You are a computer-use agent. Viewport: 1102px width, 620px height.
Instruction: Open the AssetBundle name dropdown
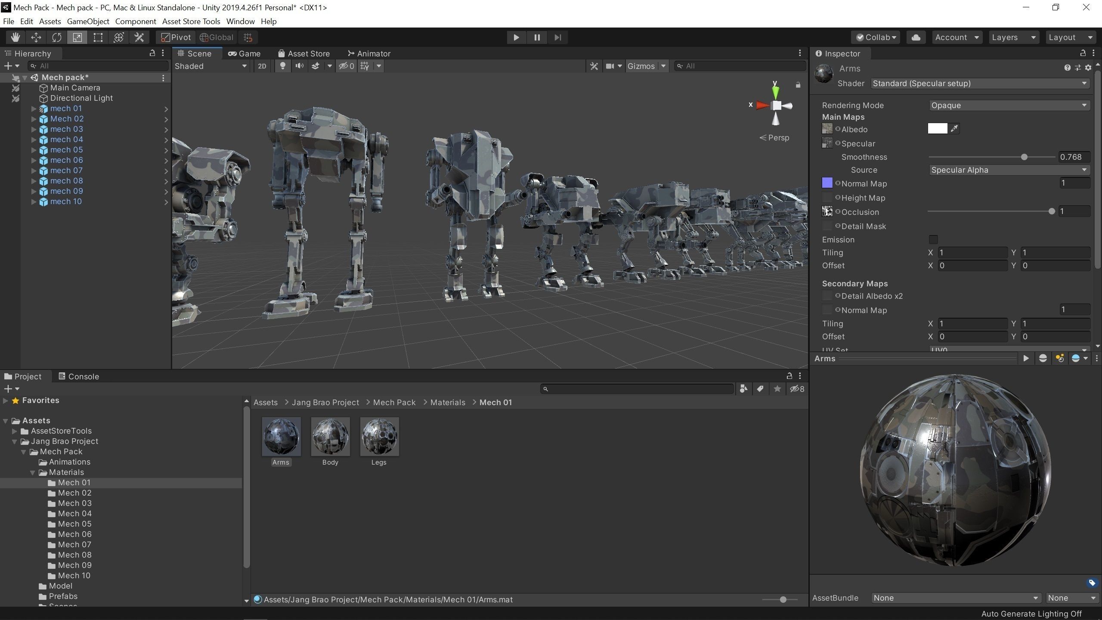pos(956,598)
